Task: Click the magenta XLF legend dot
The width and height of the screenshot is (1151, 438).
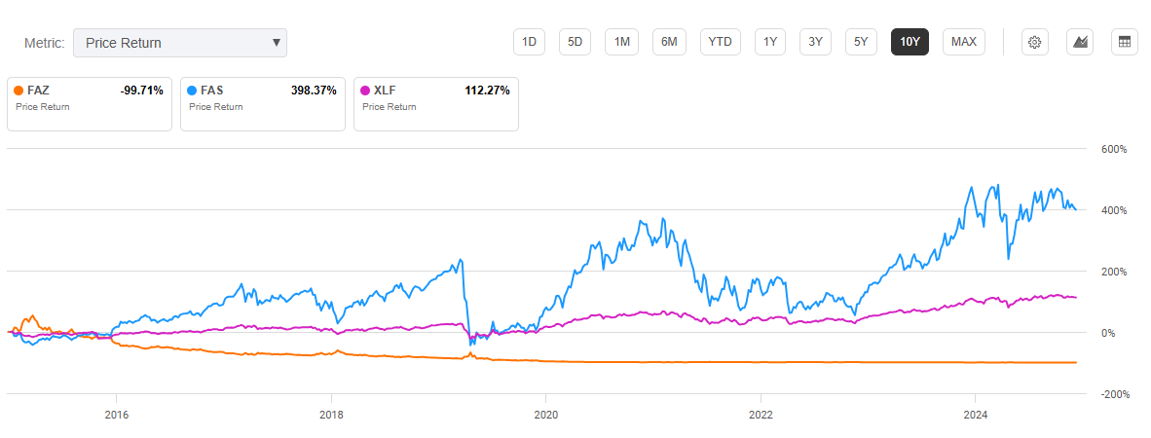Action: [x=366, y=91]
